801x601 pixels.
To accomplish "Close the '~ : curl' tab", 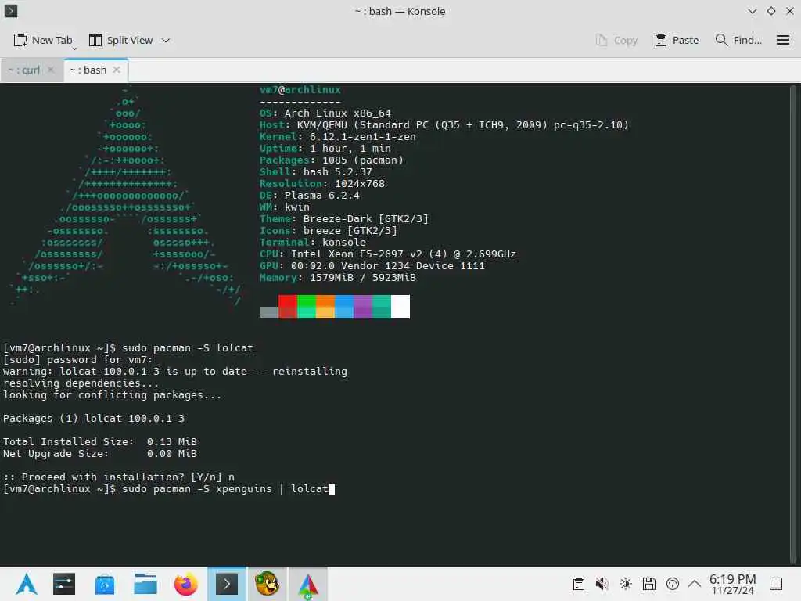I will pos(51,70).
